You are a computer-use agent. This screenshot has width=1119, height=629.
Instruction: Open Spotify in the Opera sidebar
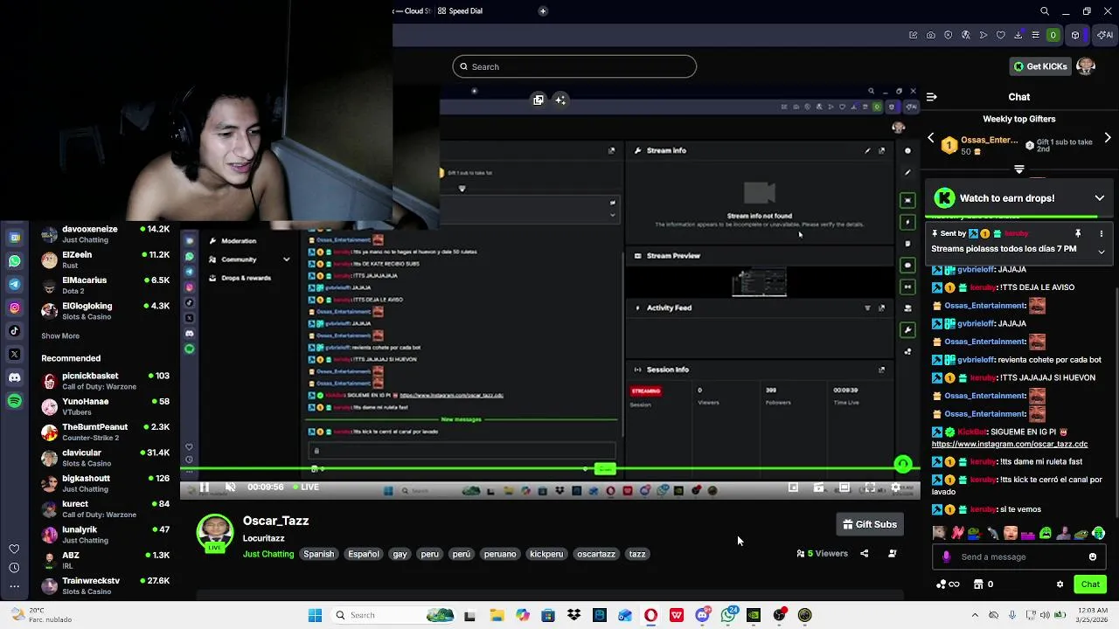click(15, 401)
